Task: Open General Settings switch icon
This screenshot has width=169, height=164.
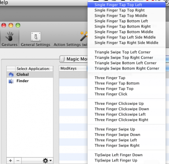Action: click(x=36, y=36)
